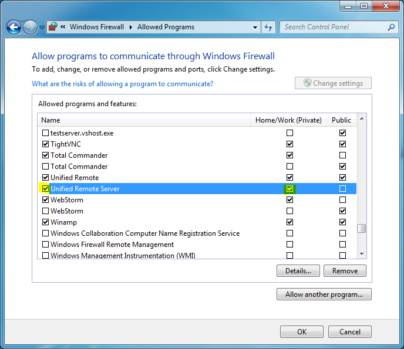The height and width of the screenshot is (349, 404).
Task: Check Windows Firewall Remote Management name checkbox
Action: click(45, 244)
